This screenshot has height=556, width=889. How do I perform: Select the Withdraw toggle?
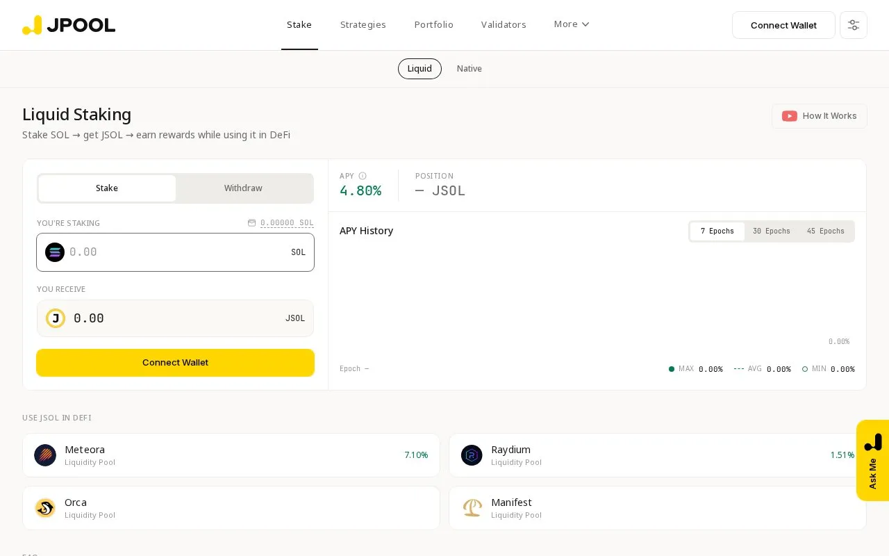click(x=243, y=188)
